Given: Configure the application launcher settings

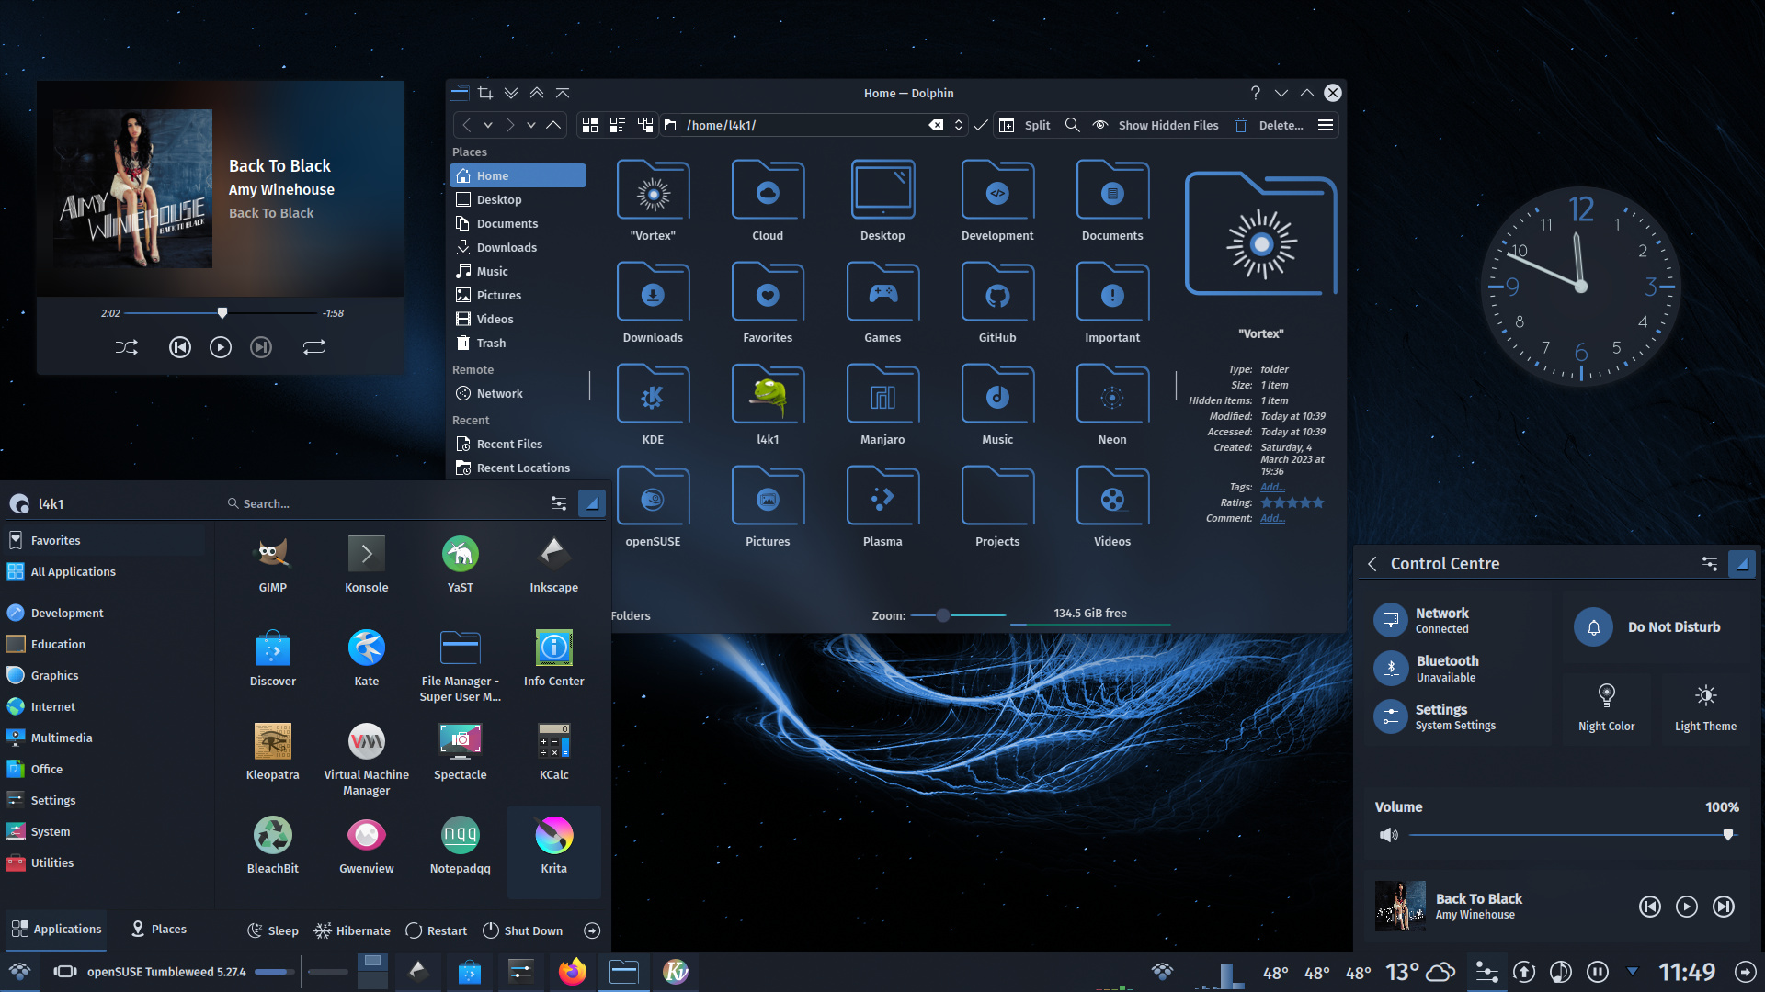Looking at the screenshot, I should [x=558, y=503].
